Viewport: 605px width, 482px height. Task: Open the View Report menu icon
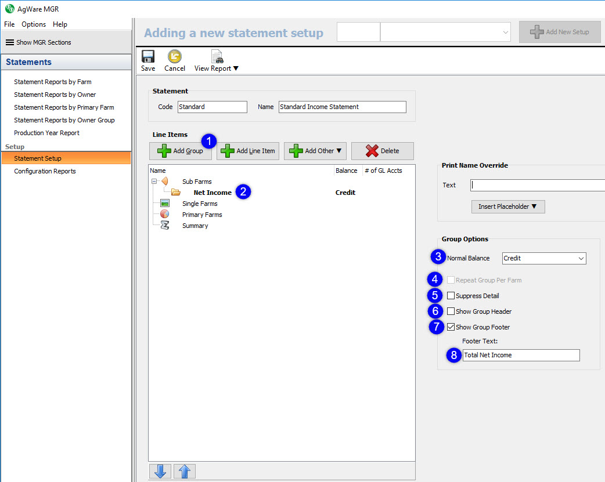pos(217,57)
